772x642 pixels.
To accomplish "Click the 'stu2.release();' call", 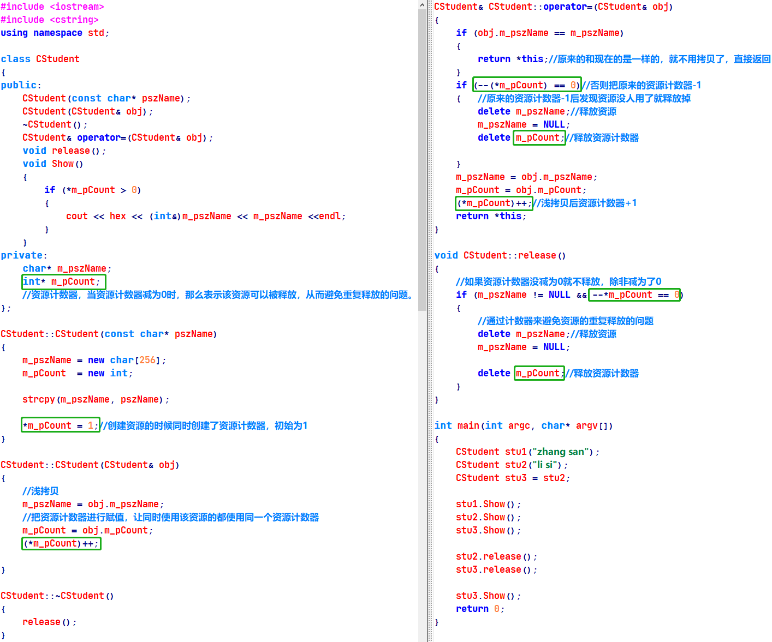I will [497, 556].
